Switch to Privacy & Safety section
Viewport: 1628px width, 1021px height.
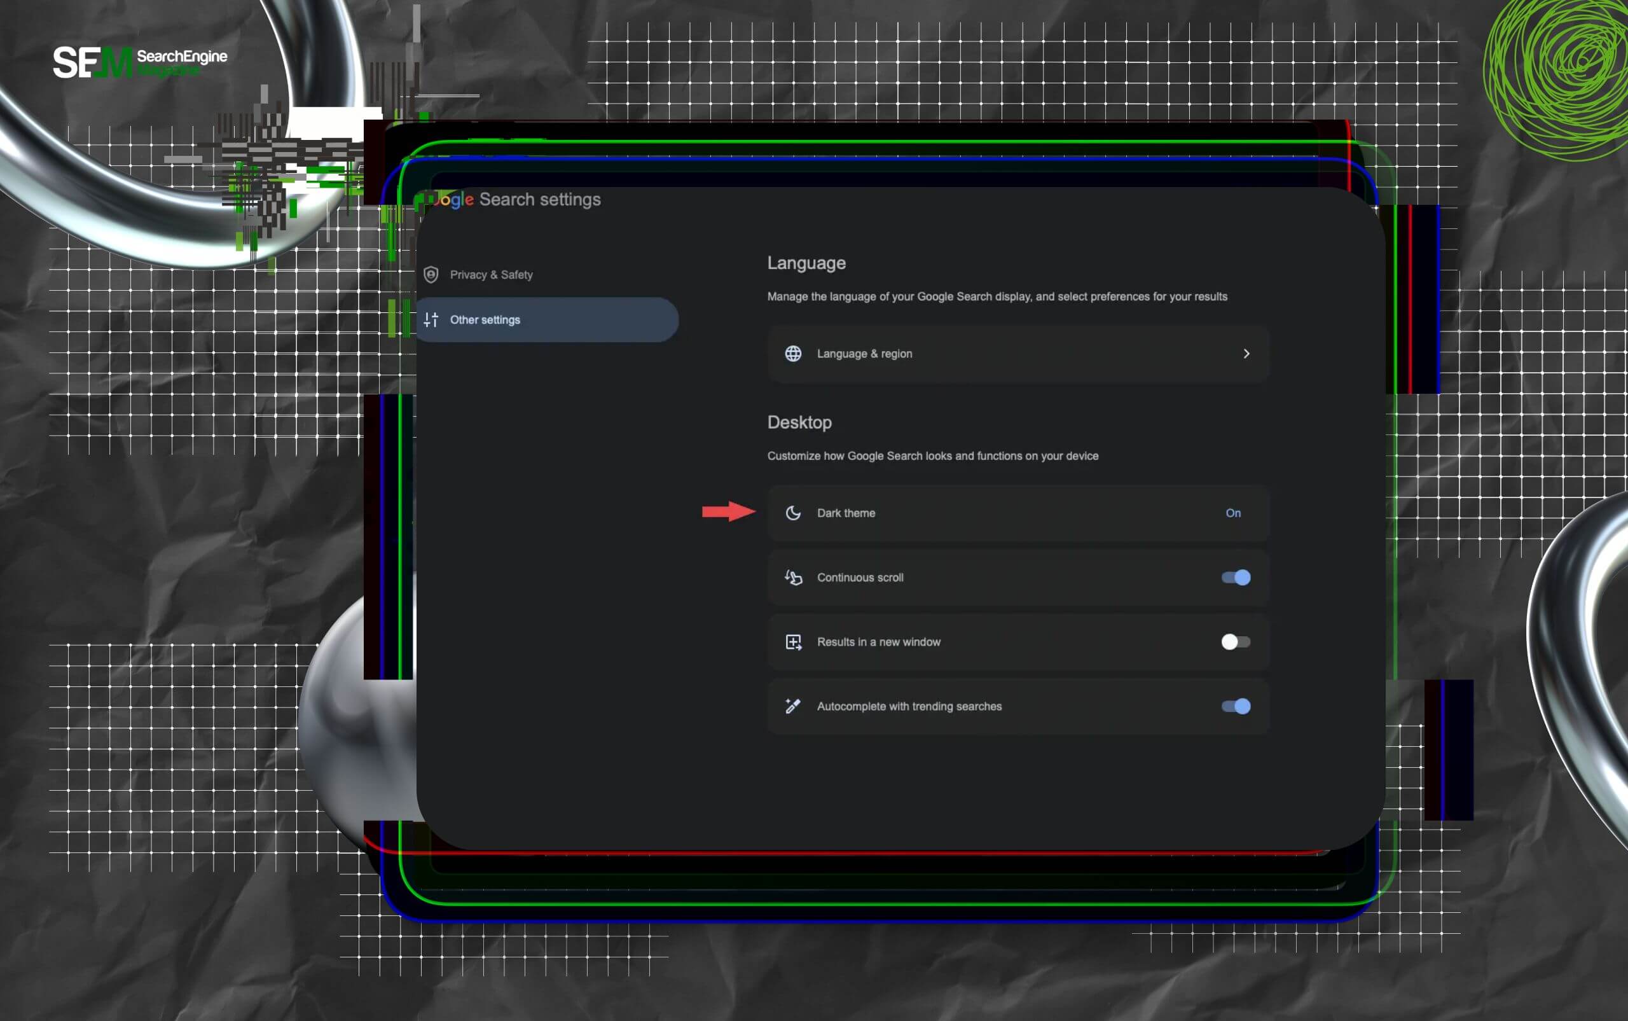492,274
